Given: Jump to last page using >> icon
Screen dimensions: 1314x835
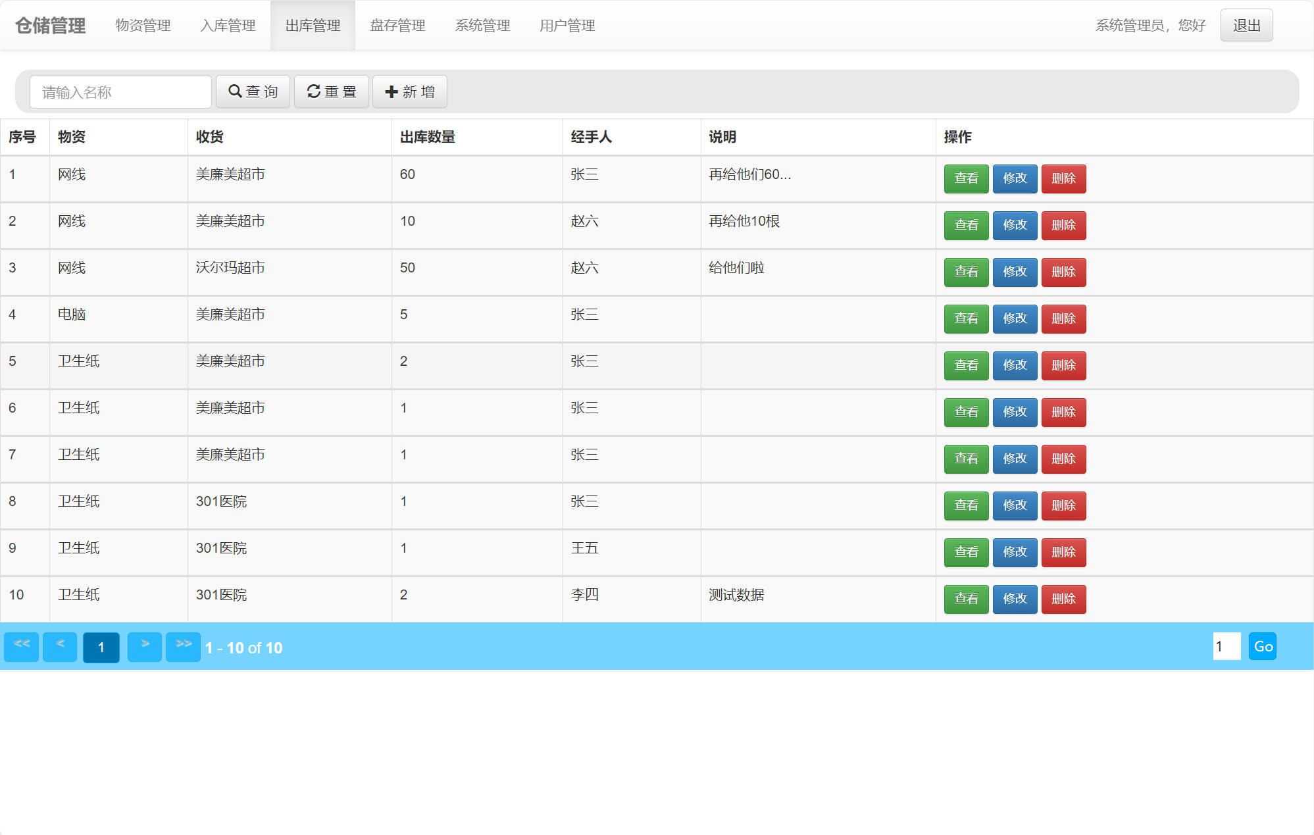Looking at the screenshot, I should (183, 647).
